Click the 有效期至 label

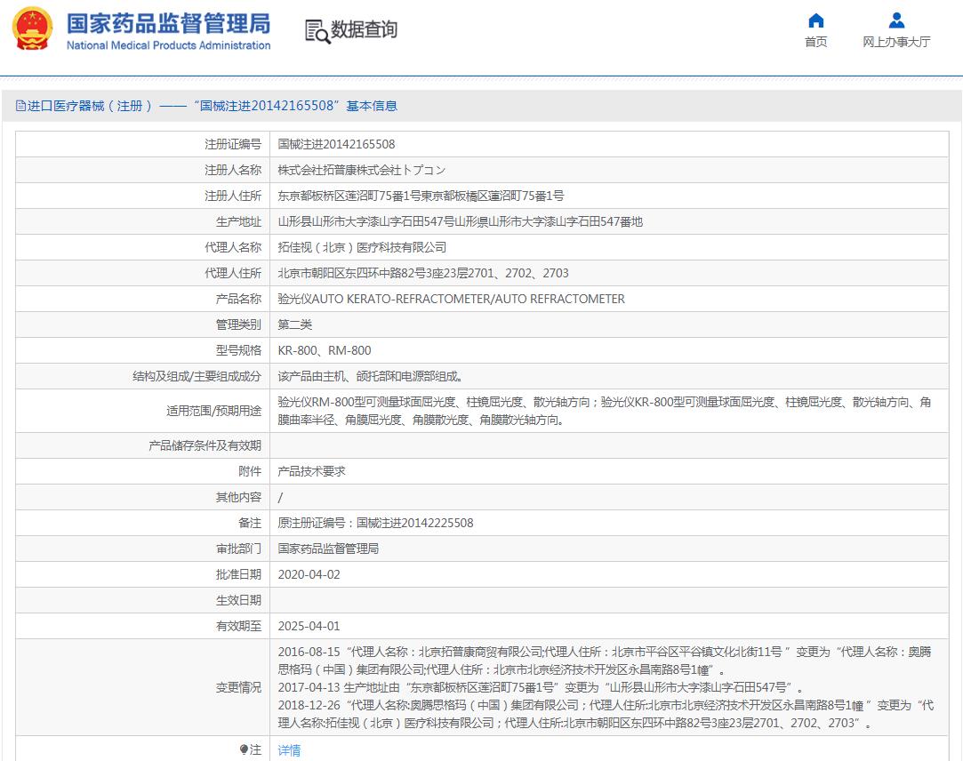pyautogui.click(x=238, y=626)
